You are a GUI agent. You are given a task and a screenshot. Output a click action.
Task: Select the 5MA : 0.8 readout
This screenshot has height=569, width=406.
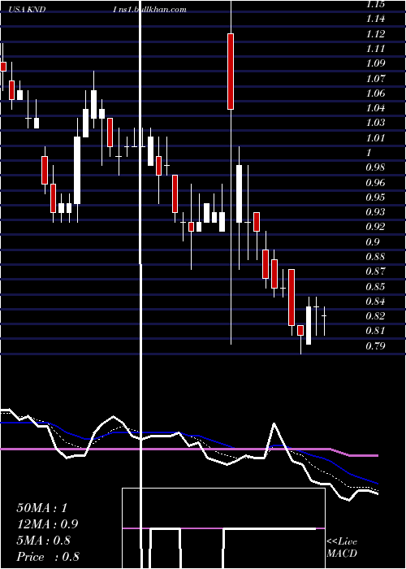point(44,541)
